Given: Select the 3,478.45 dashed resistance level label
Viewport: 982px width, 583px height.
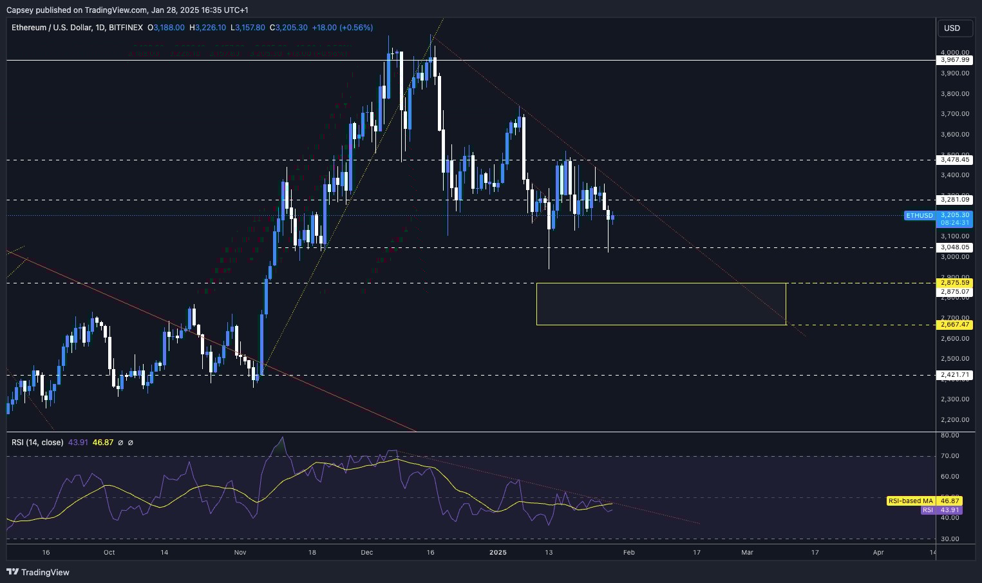Looking at the screenshot, I should (x=954, y=160).
